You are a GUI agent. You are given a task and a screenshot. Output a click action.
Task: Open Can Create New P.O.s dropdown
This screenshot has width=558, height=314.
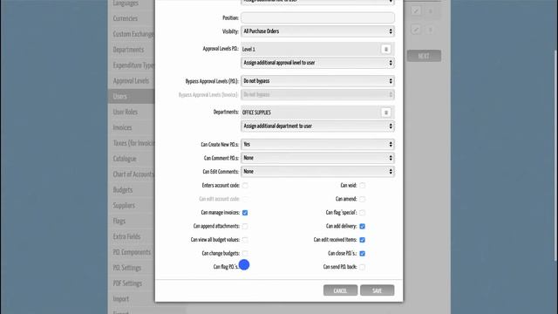pos(317,144)
